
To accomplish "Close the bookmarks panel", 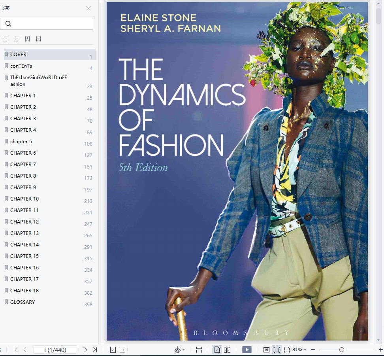I will pyautogui.click(x=88, y=8).
